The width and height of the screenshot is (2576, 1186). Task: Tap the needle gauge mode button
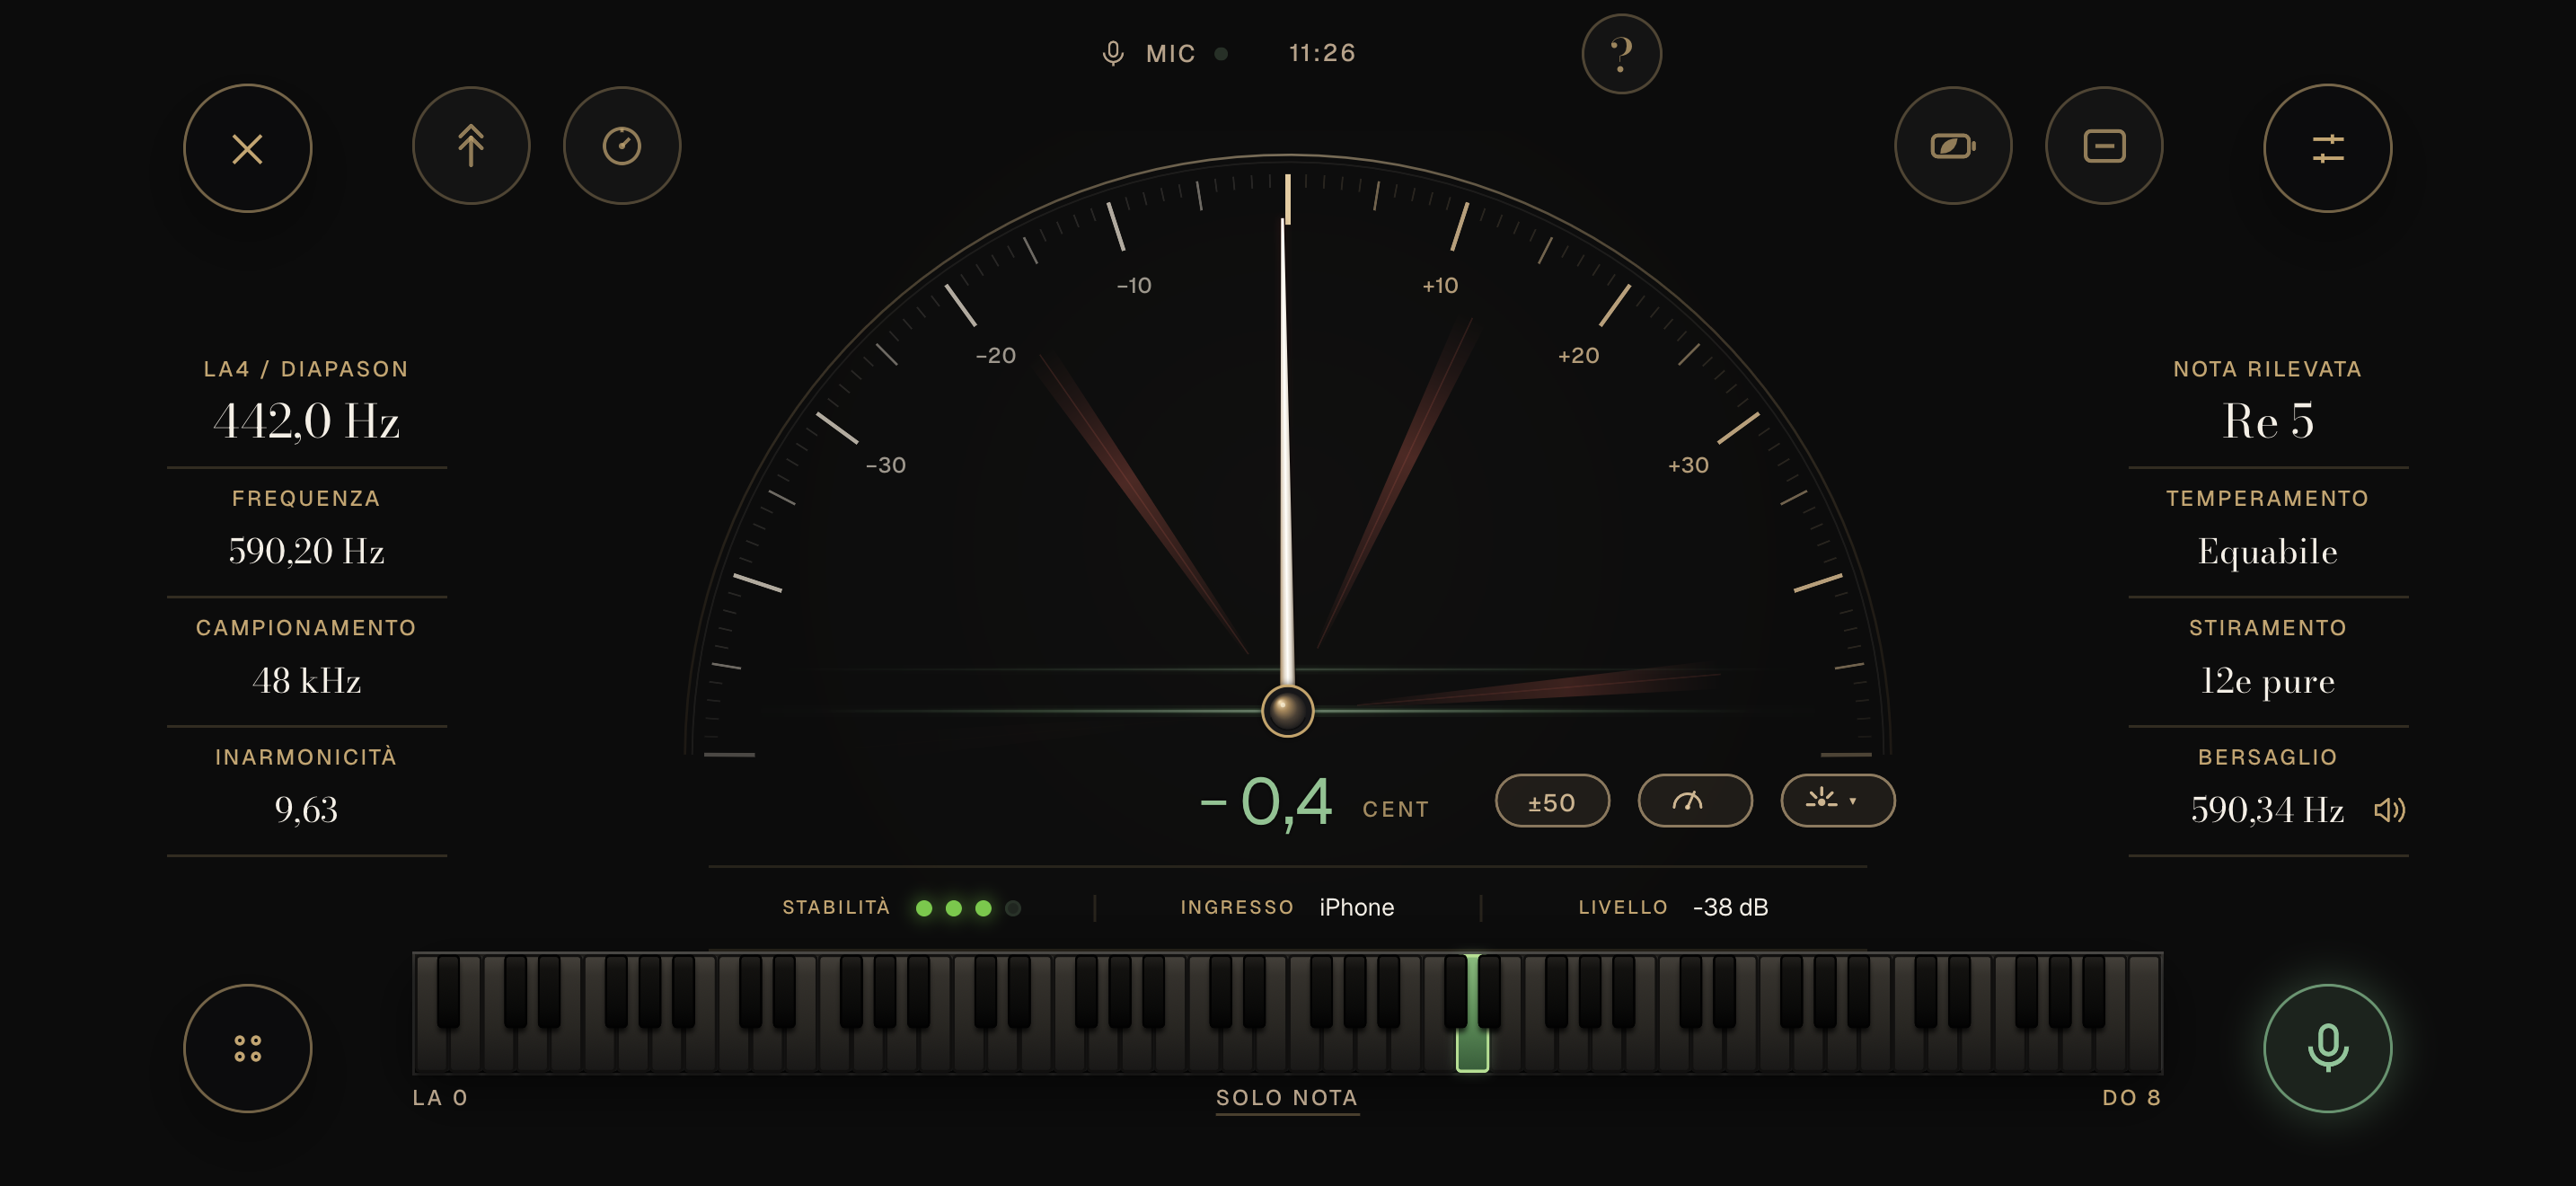point(1694,801)
